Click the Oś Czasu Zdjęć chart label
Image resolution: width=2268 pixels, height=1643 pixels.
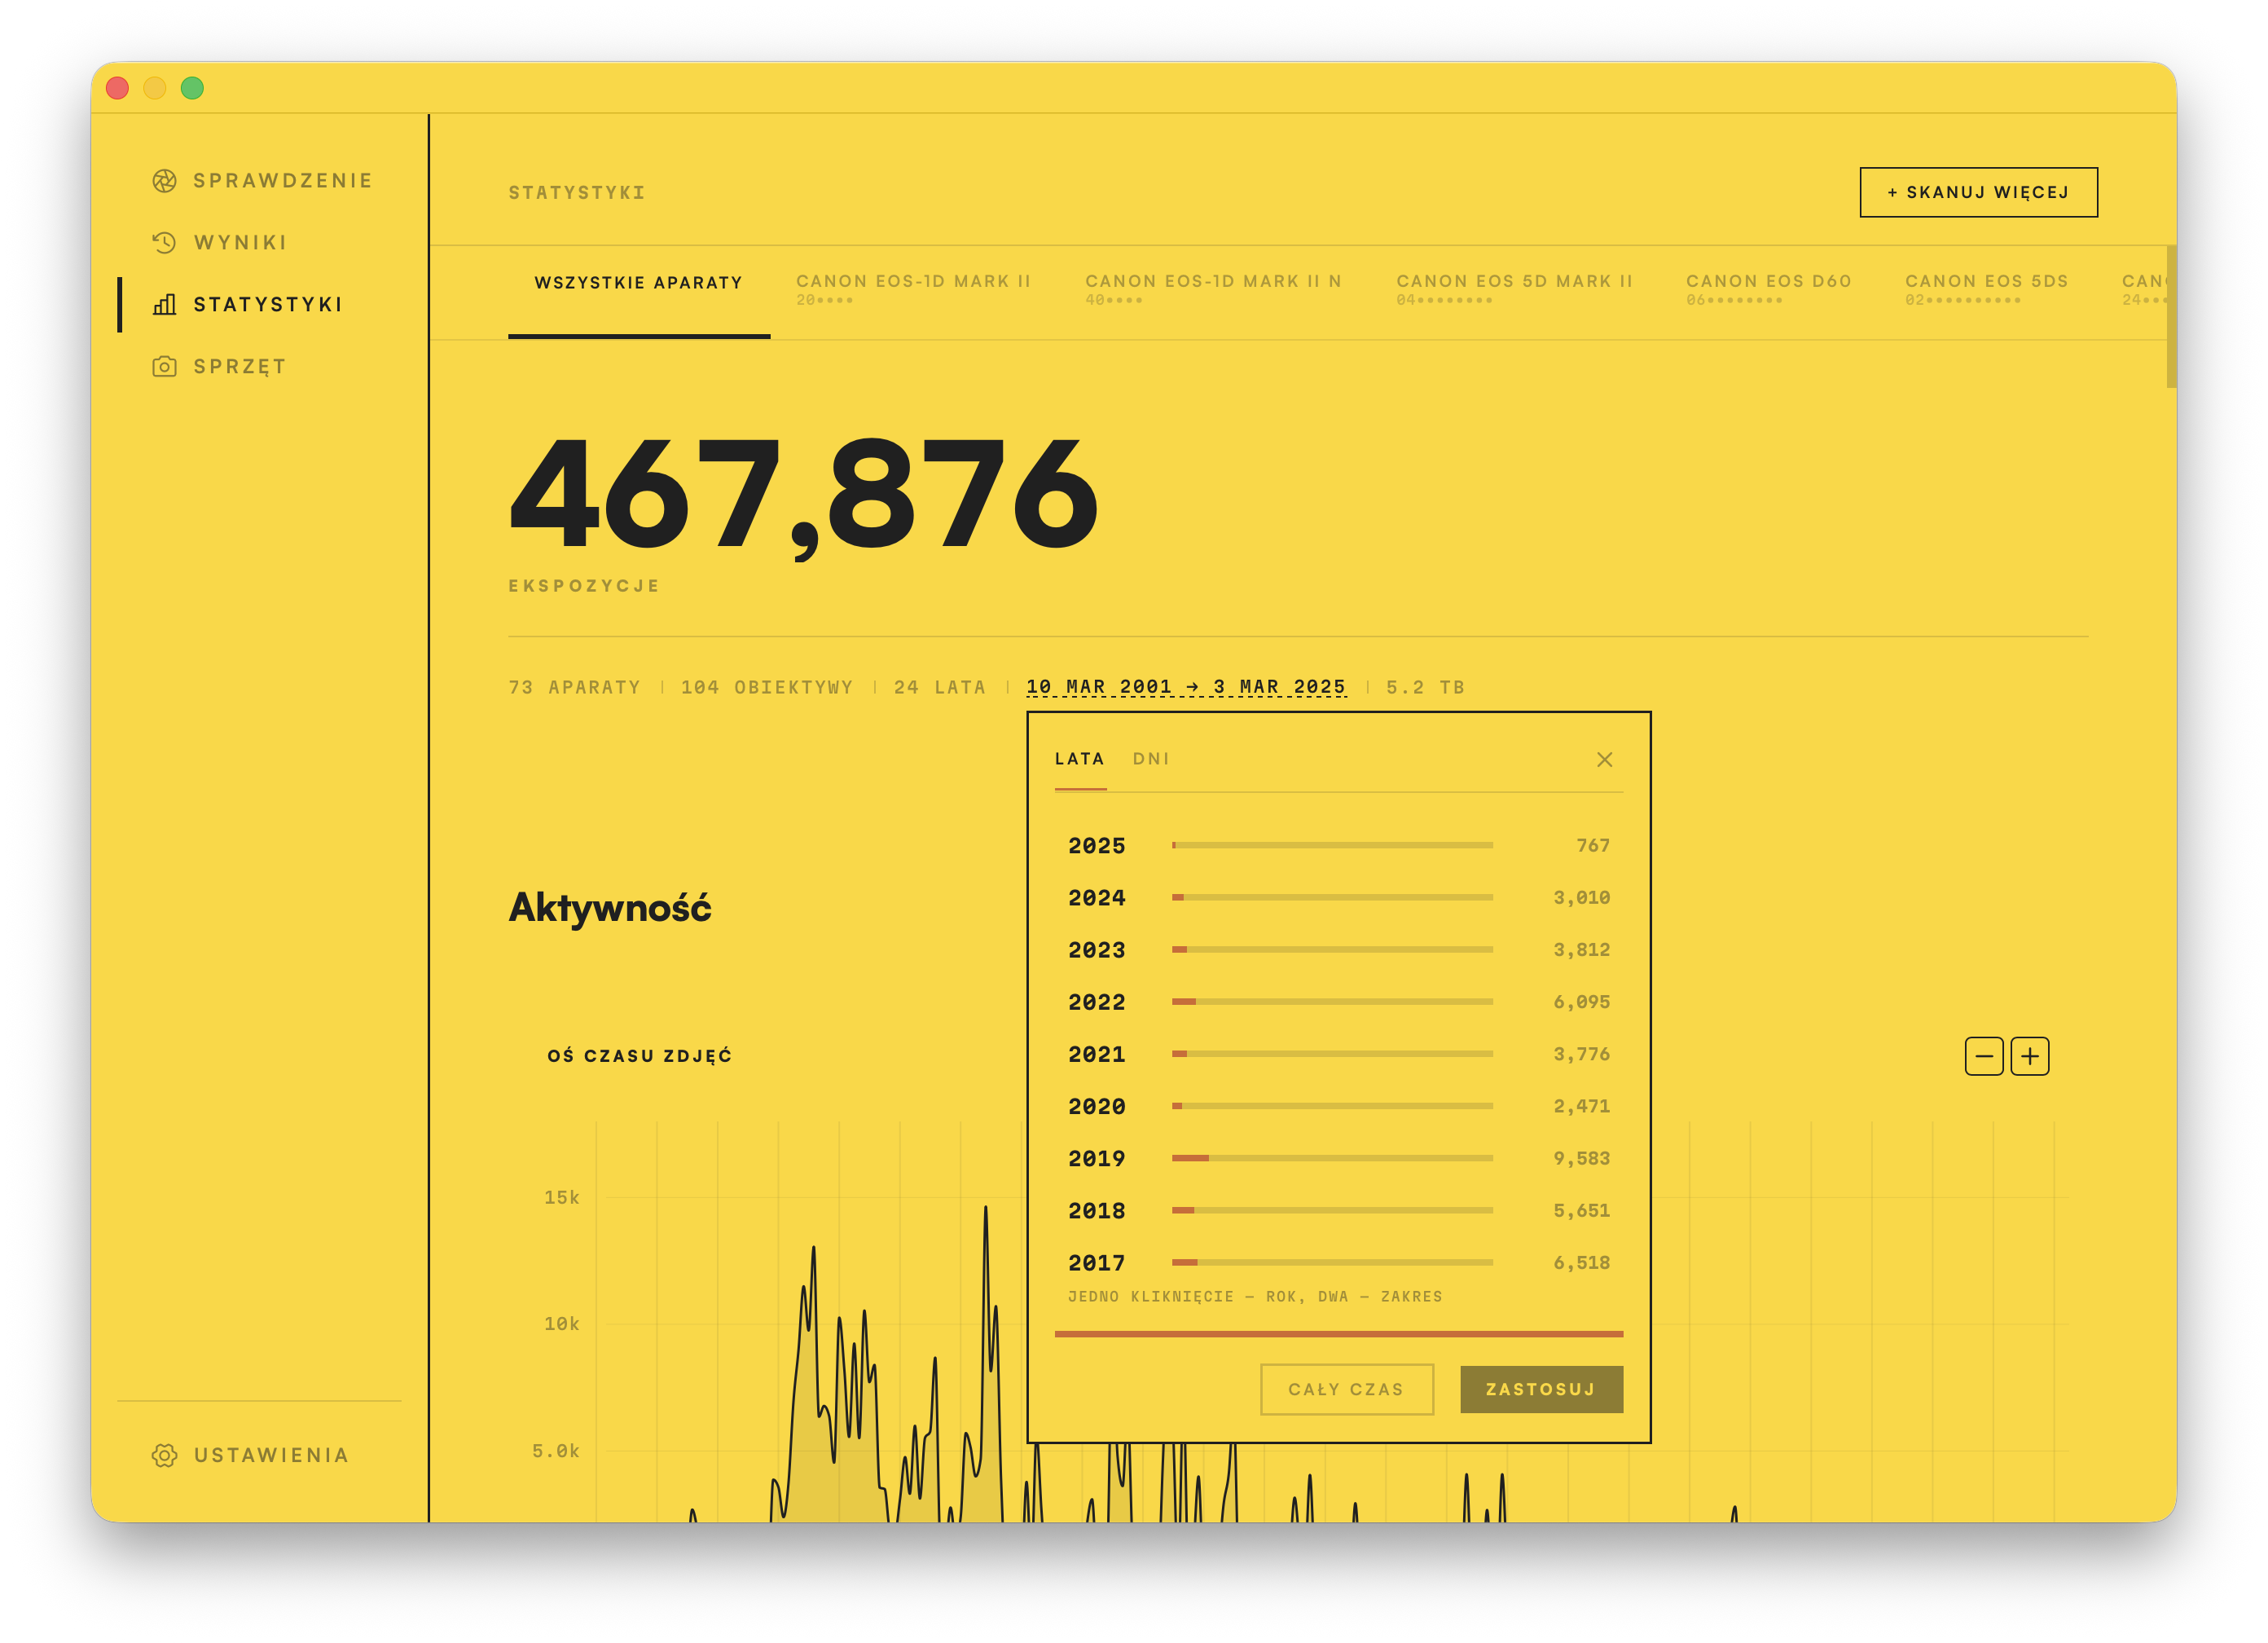(639, 1055)
